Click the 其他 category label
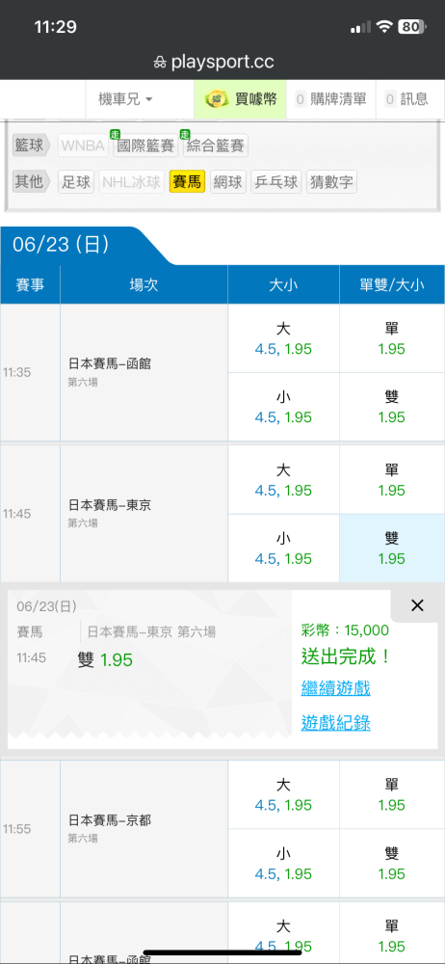This screenshot has height=964, width=445. pos(31,182)
